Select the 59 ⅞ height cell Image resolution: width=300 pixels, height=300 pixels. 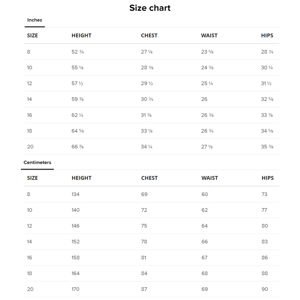(x=78, y=99)
